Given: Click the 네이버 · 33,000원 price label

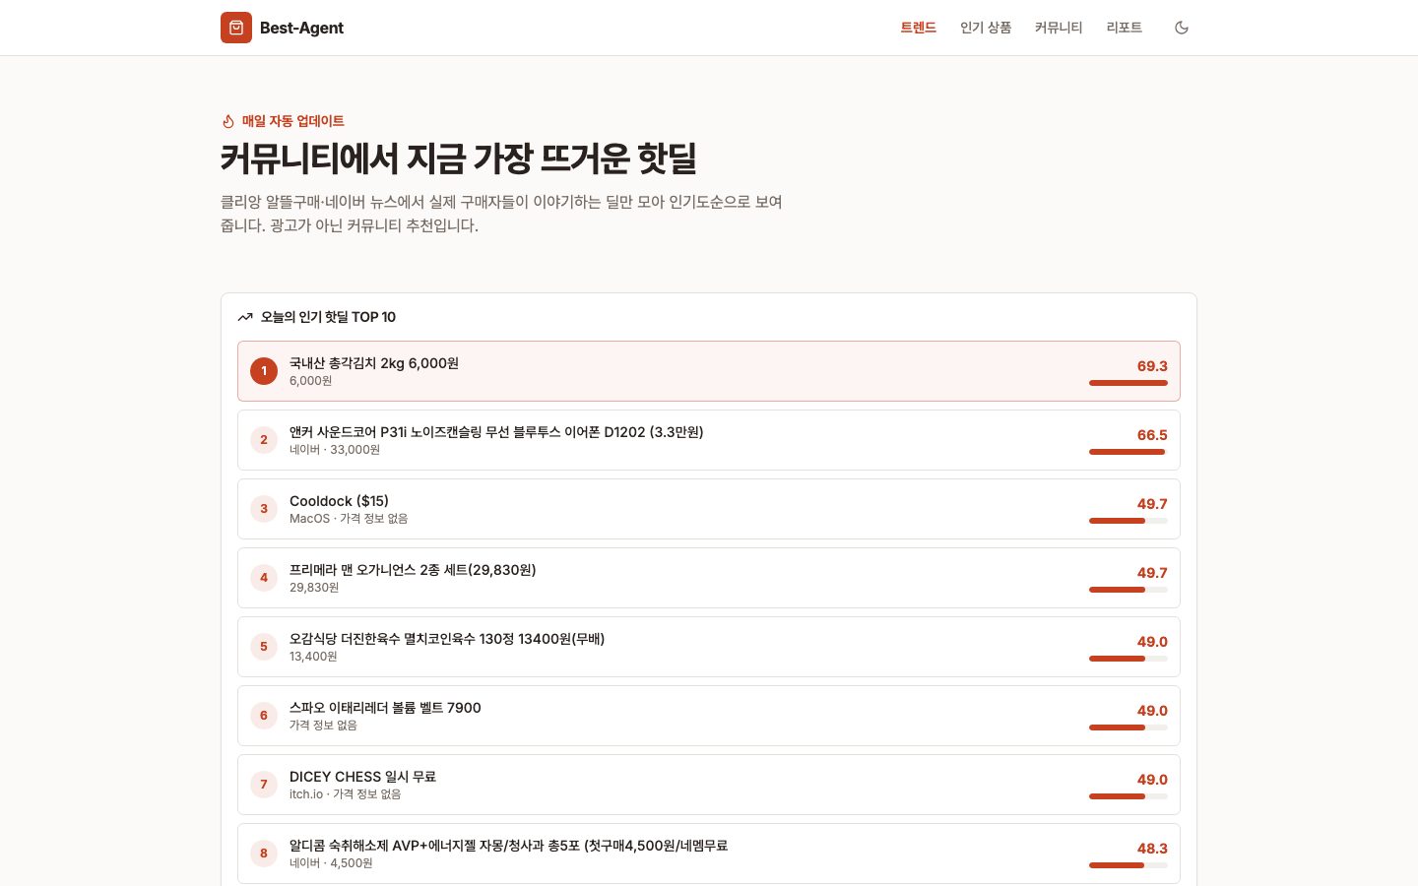Looking at the screenshot, I should pos(335,450).
